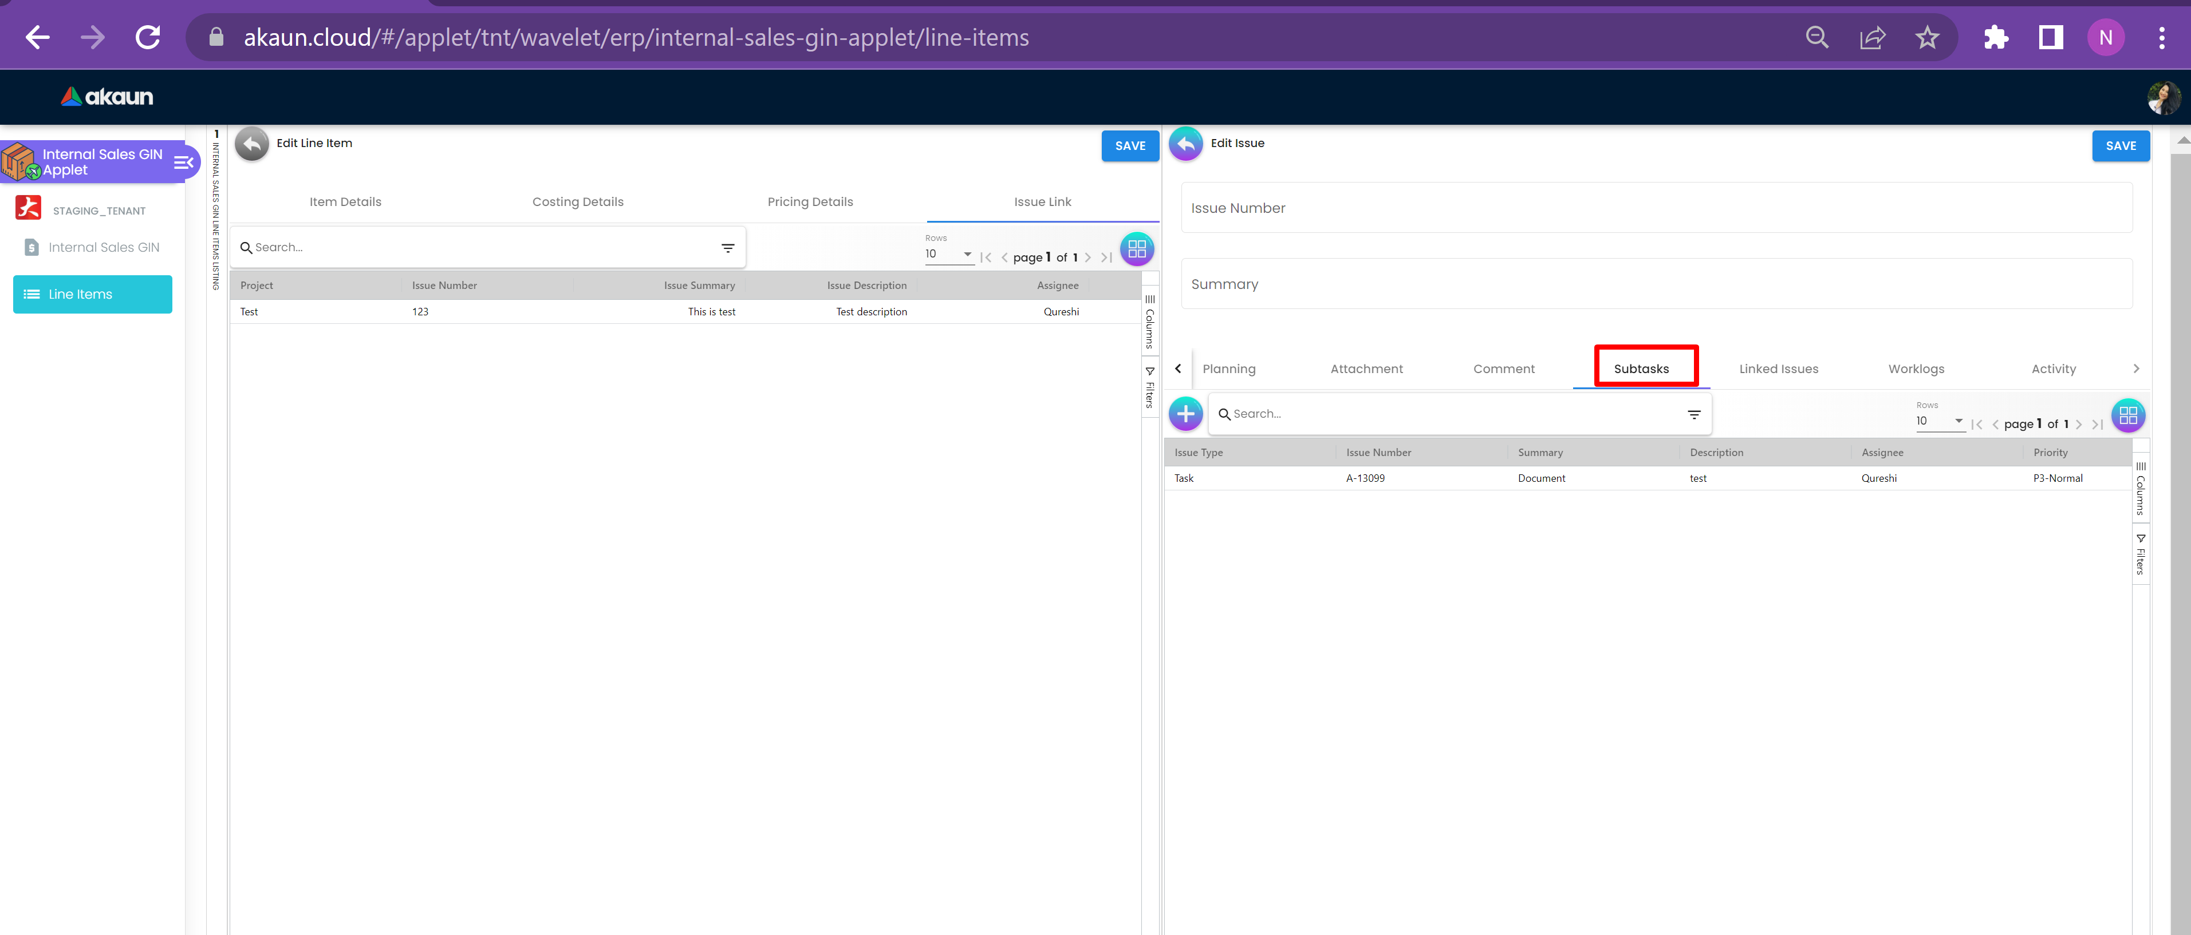Image resolution: width=2191 pixels, height=935 pixels.
Task: Click filter icon in Issue Link search bar
Action: [727, 248]
